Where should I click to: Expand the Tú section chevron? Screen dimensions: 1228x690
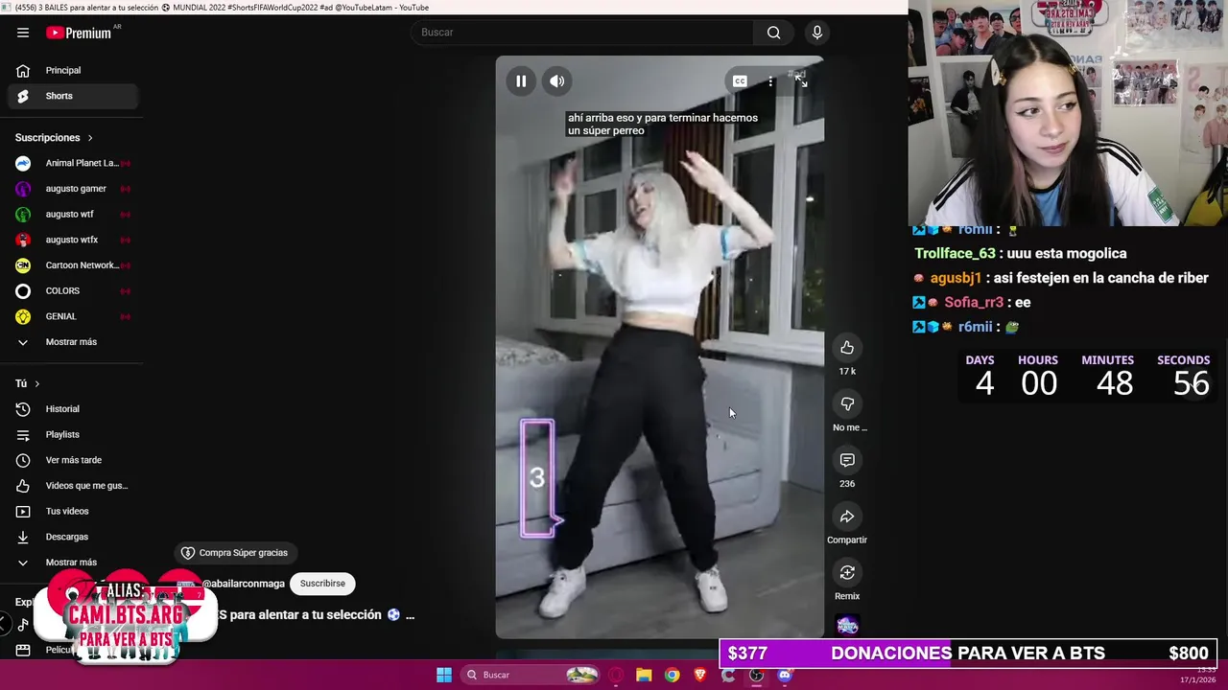[x=37, y=383]
